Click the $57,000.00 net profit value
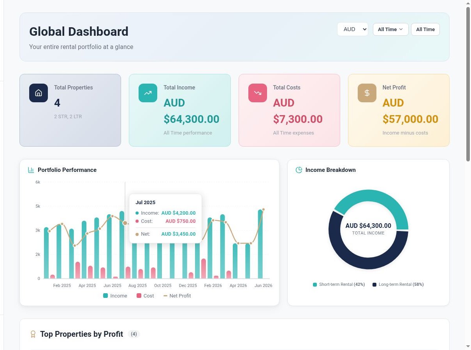This screenshot has width=471, height=350. pyautogui.click(x=410, y=119)
